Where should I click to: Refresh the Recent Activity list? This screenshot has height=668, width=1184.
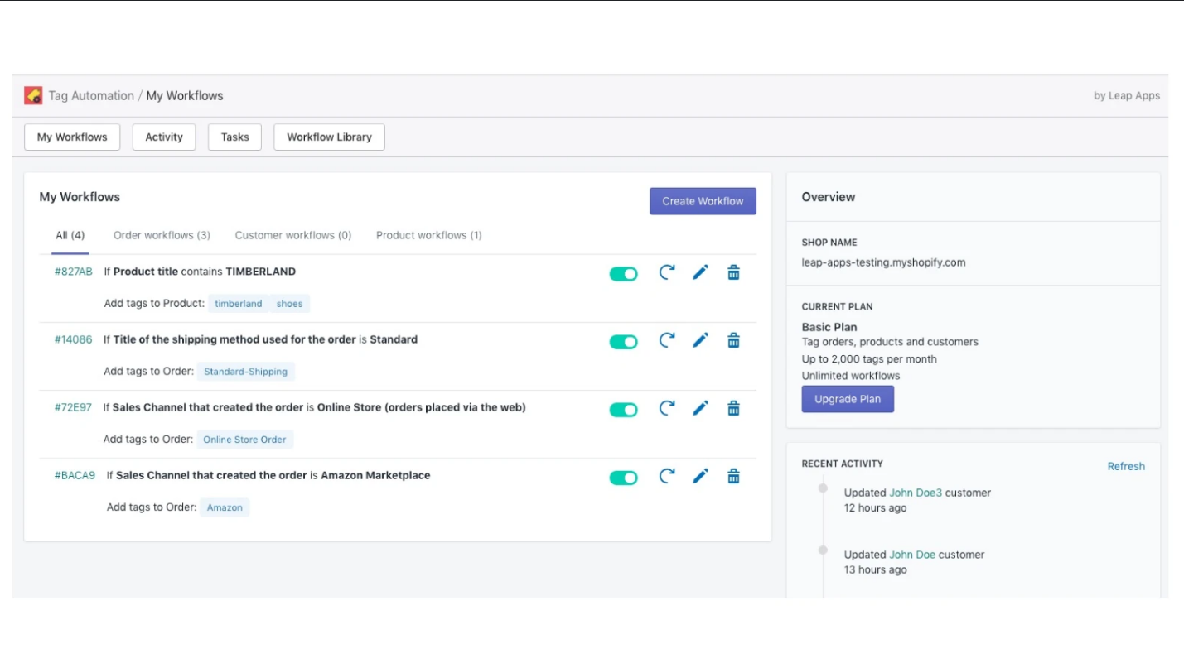click(x=1126, y=466)
